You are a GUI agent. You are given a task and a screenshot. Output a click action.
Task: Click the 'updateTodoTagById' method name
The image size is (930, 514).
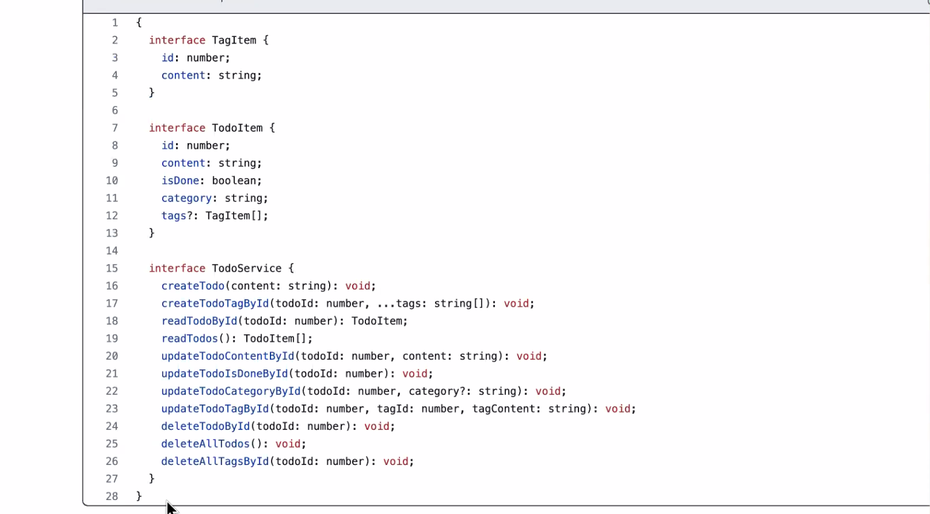point(215,409)
